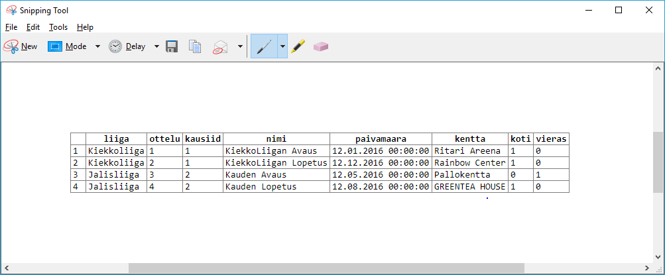Click the horizontal scrollbar thumb

click(326, 268)
